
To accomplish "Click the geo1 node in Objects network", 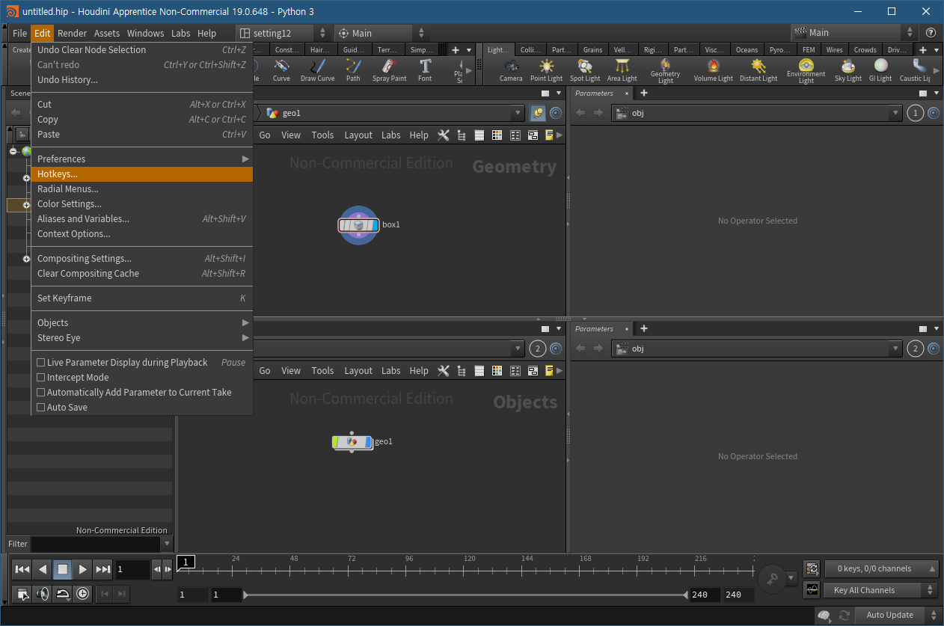I will pyautogui.click(x=352, y=442).
